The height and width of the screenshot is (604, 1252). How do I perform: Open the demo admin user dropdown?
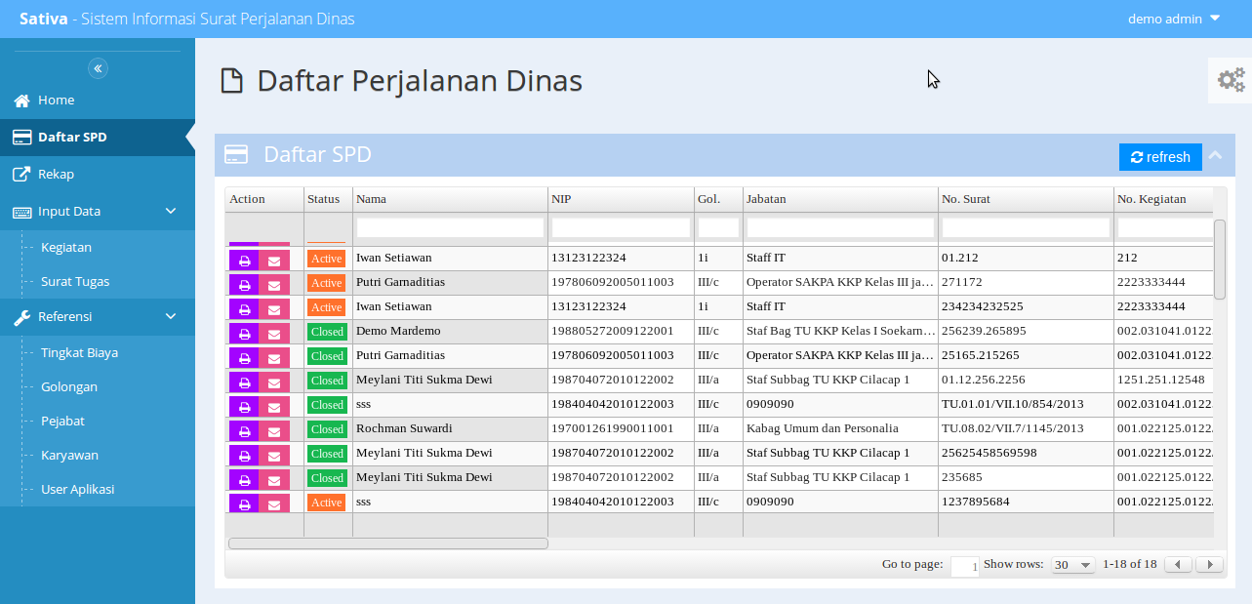click(1174, 19)
